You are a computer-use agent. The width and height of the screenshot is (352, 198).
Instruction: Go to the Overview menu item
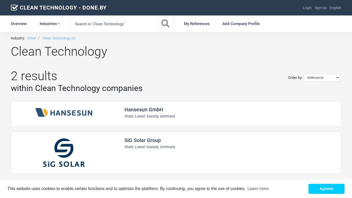19,24
